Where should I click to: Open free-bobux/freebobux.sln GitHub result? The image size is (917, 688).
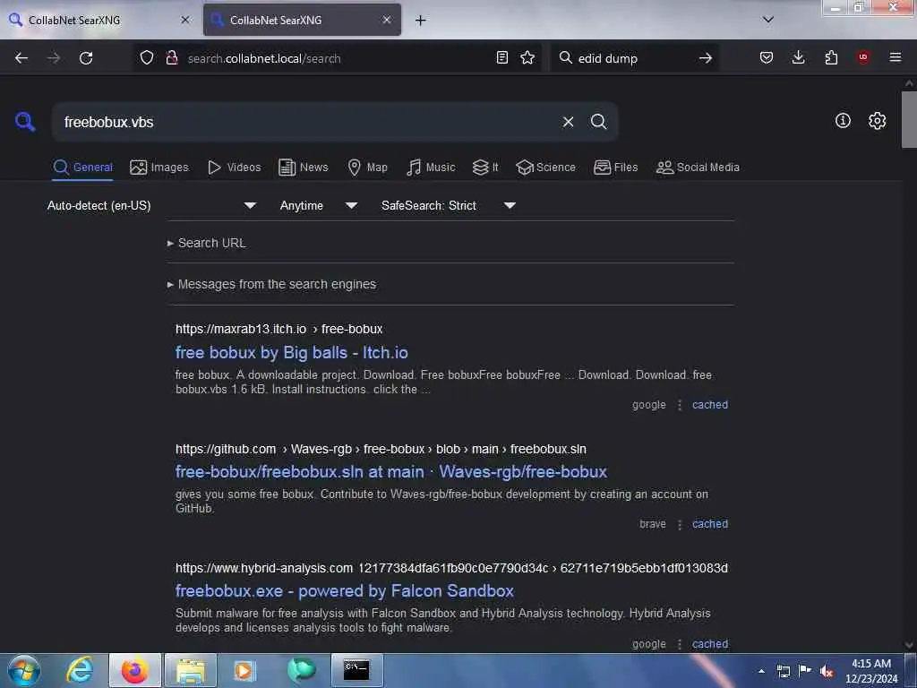click(391, 471)
